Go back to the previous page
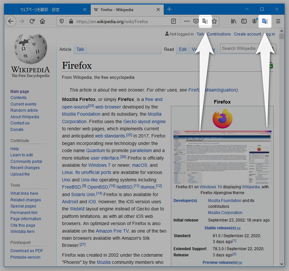The width and height of the screenshot is (289, 271). pyautogui.click(x=11, y=21)
